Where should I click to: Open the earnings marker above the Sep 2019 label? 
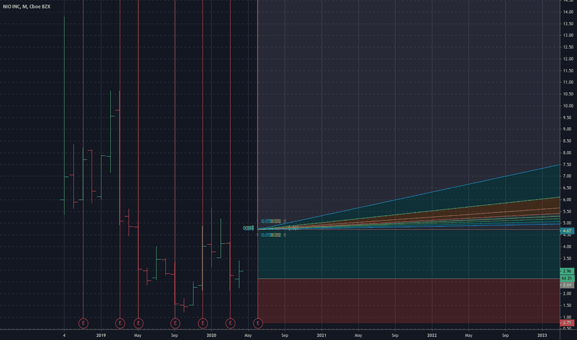tap(175, 323)
